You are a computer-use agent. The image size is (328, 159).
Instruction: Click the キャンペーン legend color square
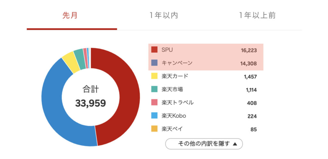(x=154, y=63)
